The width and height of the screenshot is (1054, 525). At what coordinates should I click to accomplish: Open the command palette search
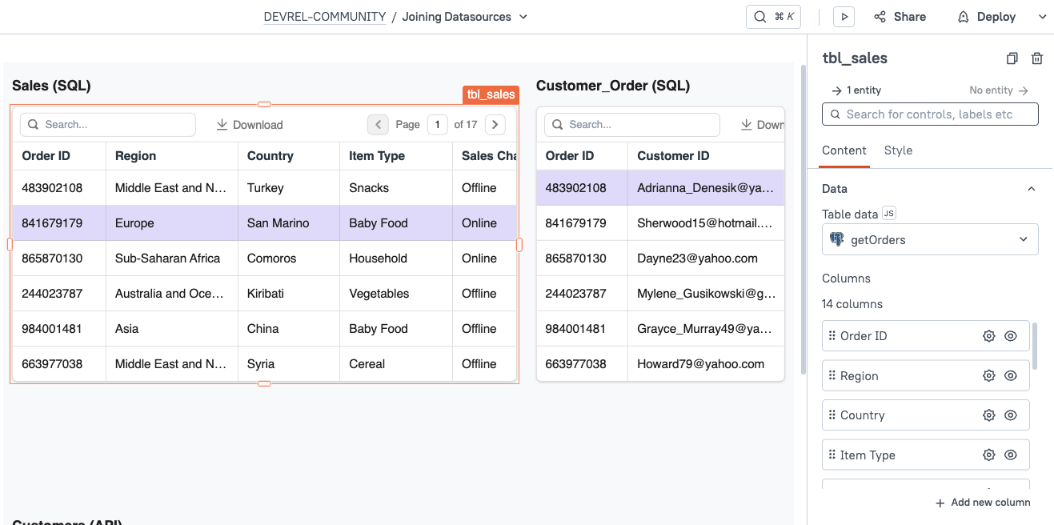[x=771, y=16]
